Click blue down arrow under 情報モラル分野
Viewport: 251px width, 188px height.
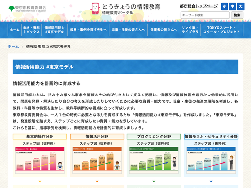[211, 181]
